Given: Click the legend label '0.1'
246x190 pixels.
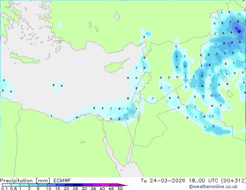Looking at the screenshot, I should coord(4,188).
